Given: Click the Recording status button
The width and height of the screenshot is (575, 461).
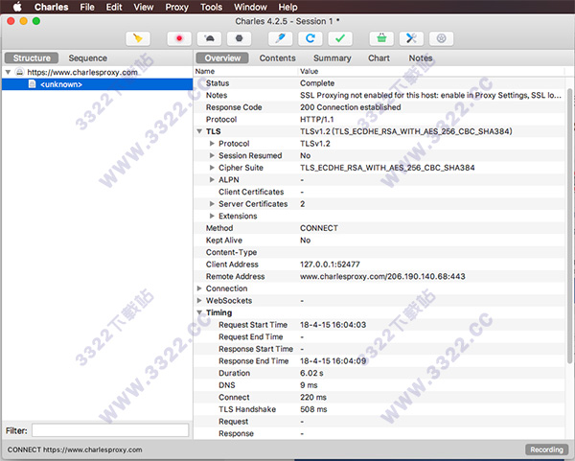Looking at the screenshot, I should coord(547,449).
